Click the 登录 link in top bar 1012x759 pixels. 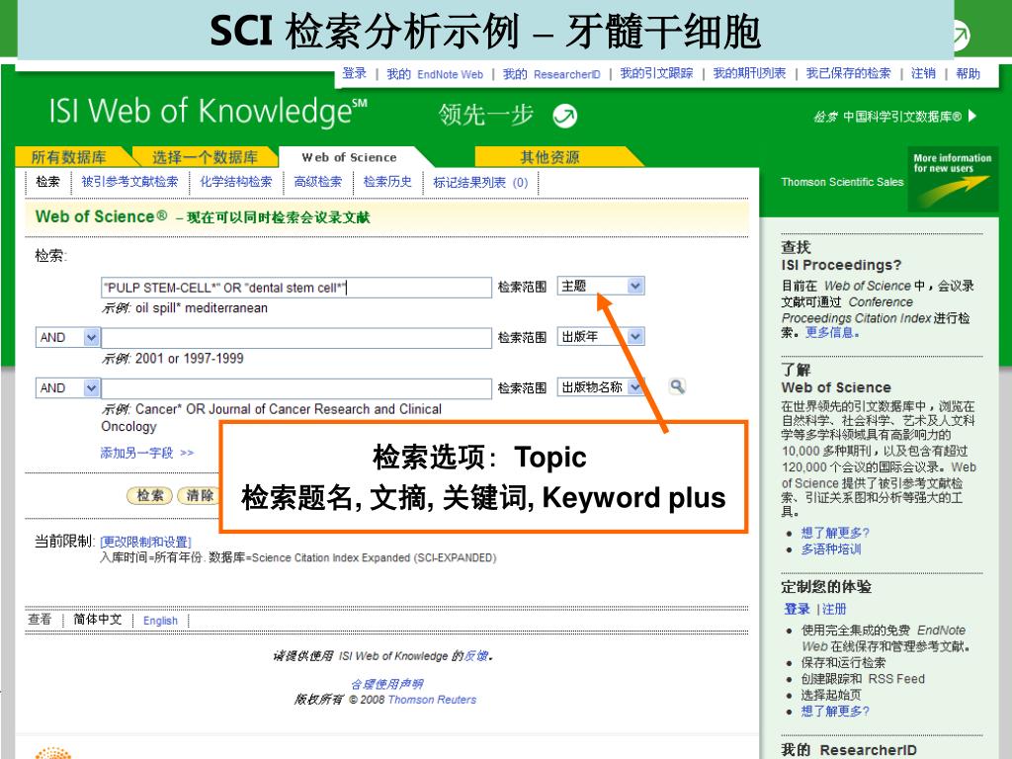point(355,73)
